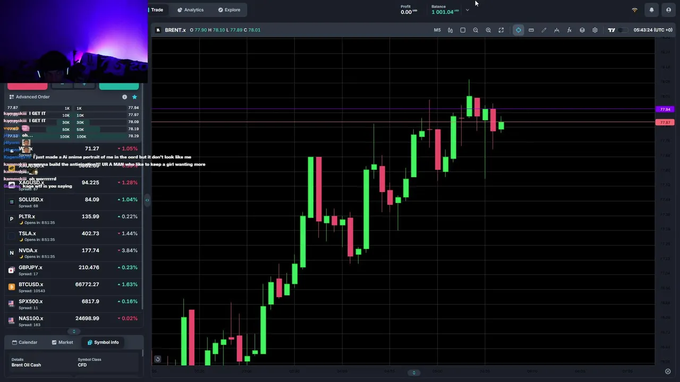Open chart settings gear
680x382 pixels.
[595, 30]
